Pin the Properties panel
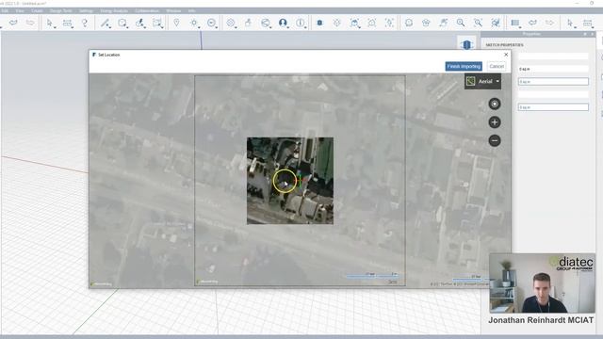This screenshot has width=603, height=339. tap(585, 34)
